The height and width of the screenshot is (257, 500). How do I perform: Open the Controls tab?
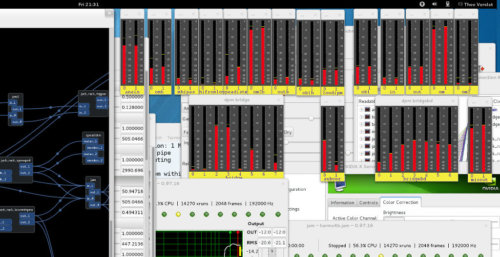click(368, 202)
